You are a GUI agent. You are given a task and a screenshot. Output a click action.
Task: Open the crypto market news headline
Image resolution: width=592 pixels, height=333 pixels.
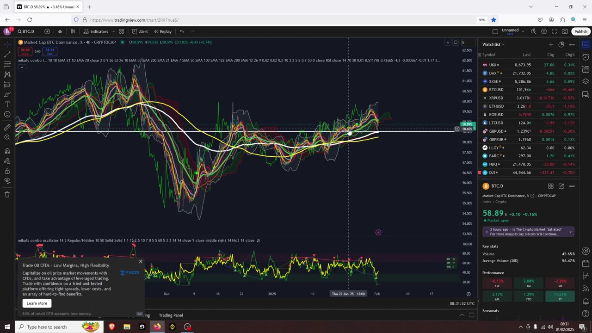[x=528, y=232]
